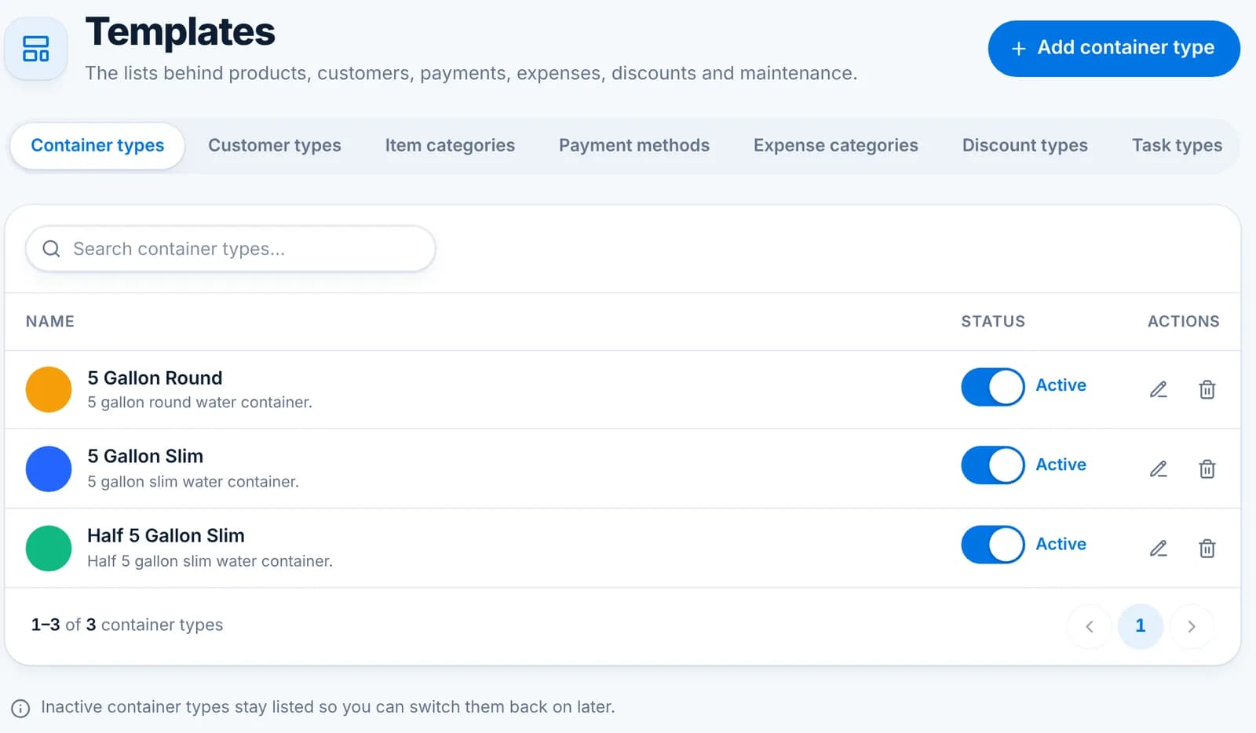This screenshot has width=1256, height=733.
Task: Go to the next page chevron
Action: coord(1192,626)
